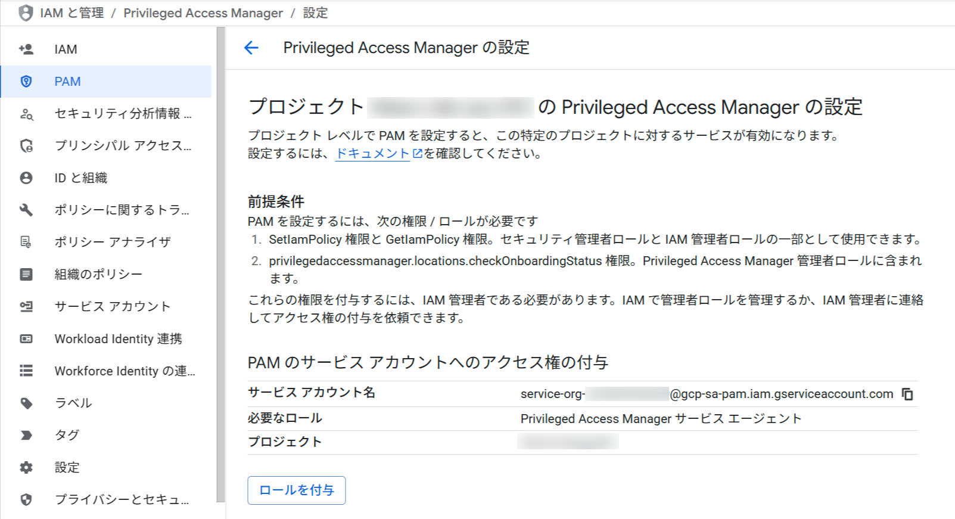
Task: Open セキュリティ分析情報 menu item
Action: pyautogui.click(x=123, y=114)
